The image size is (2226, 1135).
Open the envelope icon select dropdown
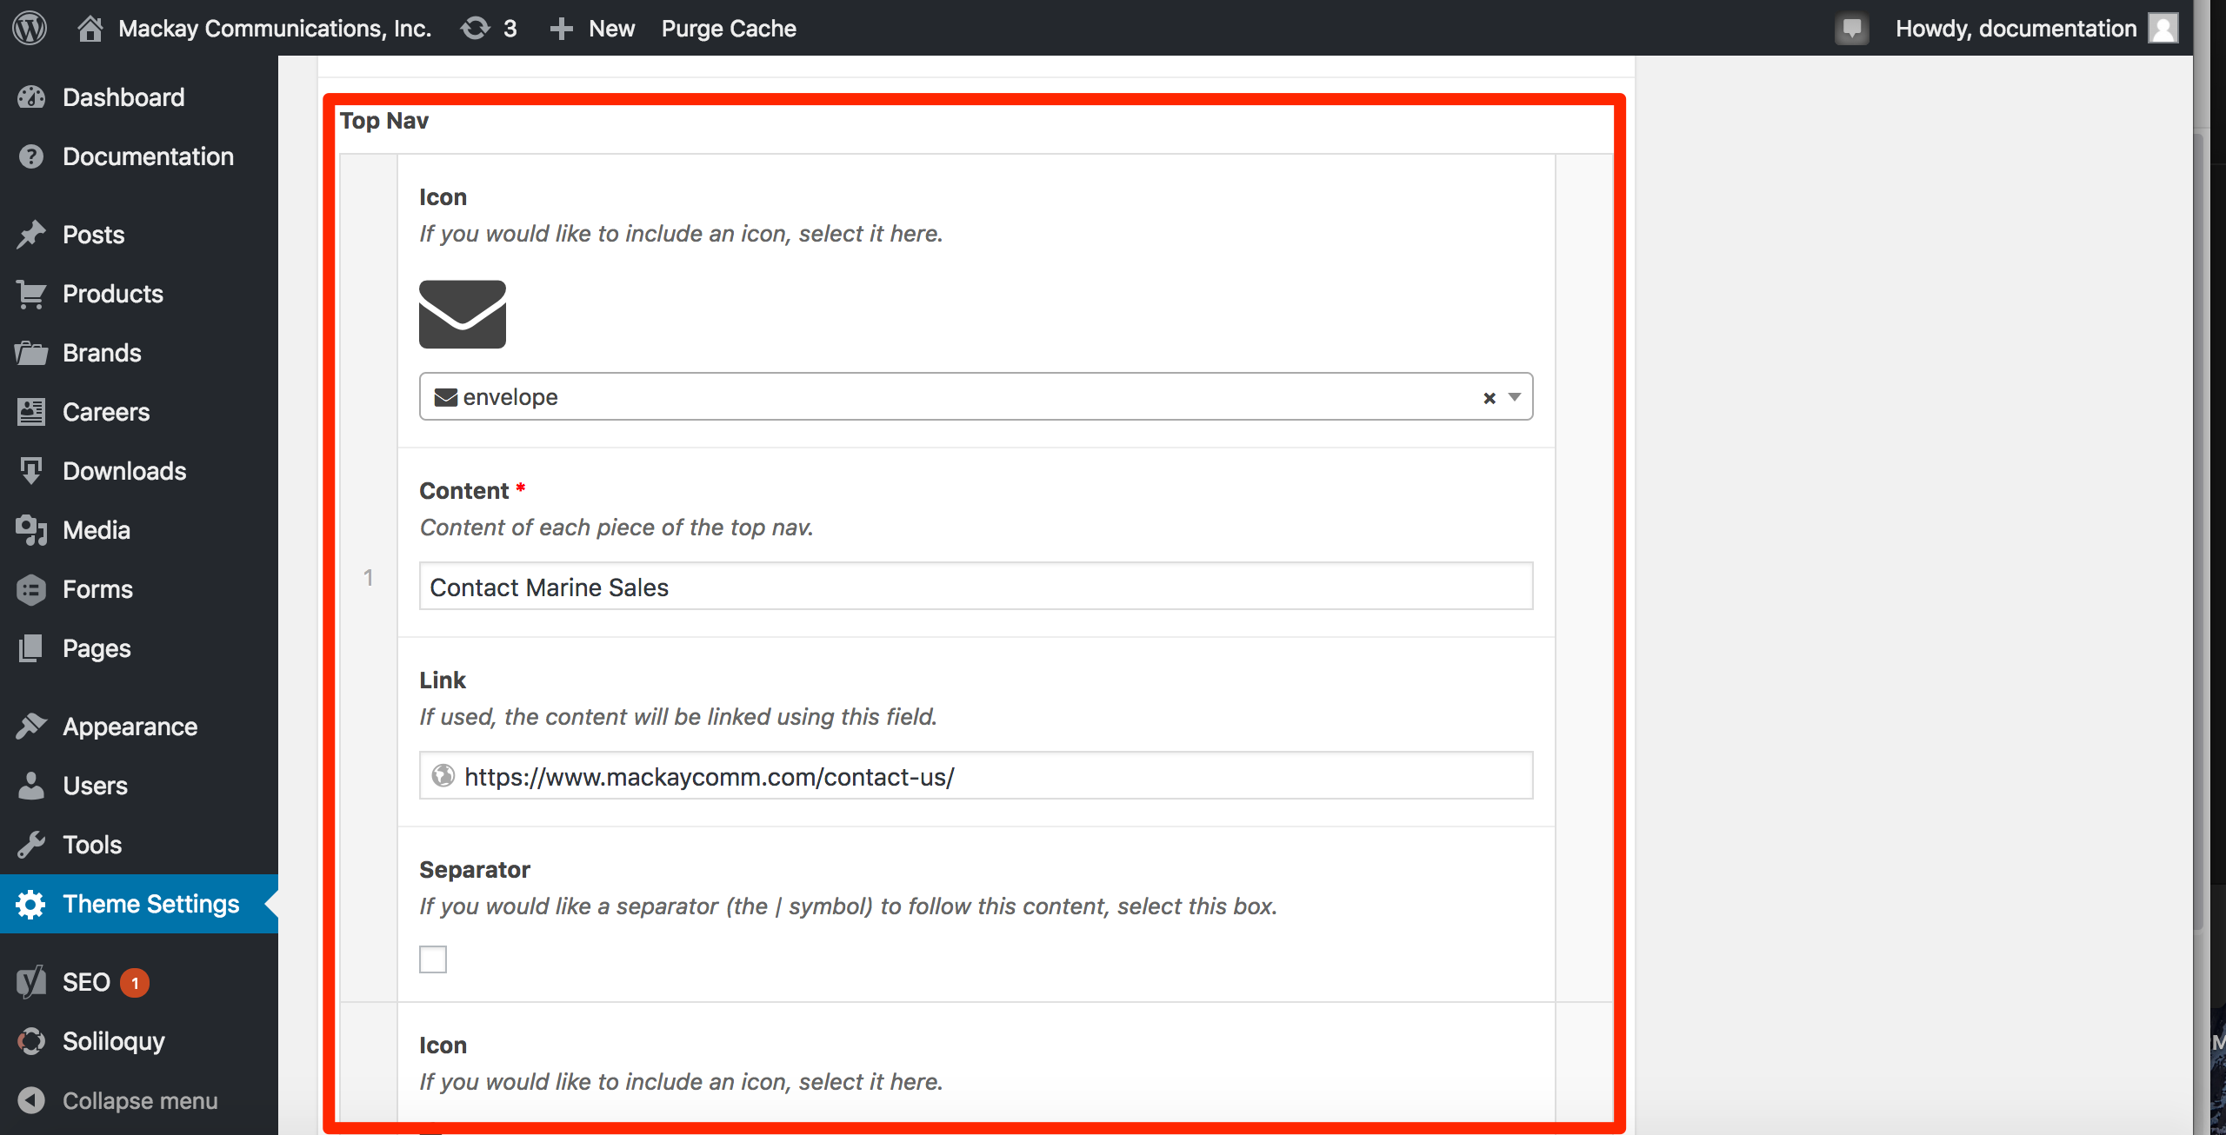[976, 397]
